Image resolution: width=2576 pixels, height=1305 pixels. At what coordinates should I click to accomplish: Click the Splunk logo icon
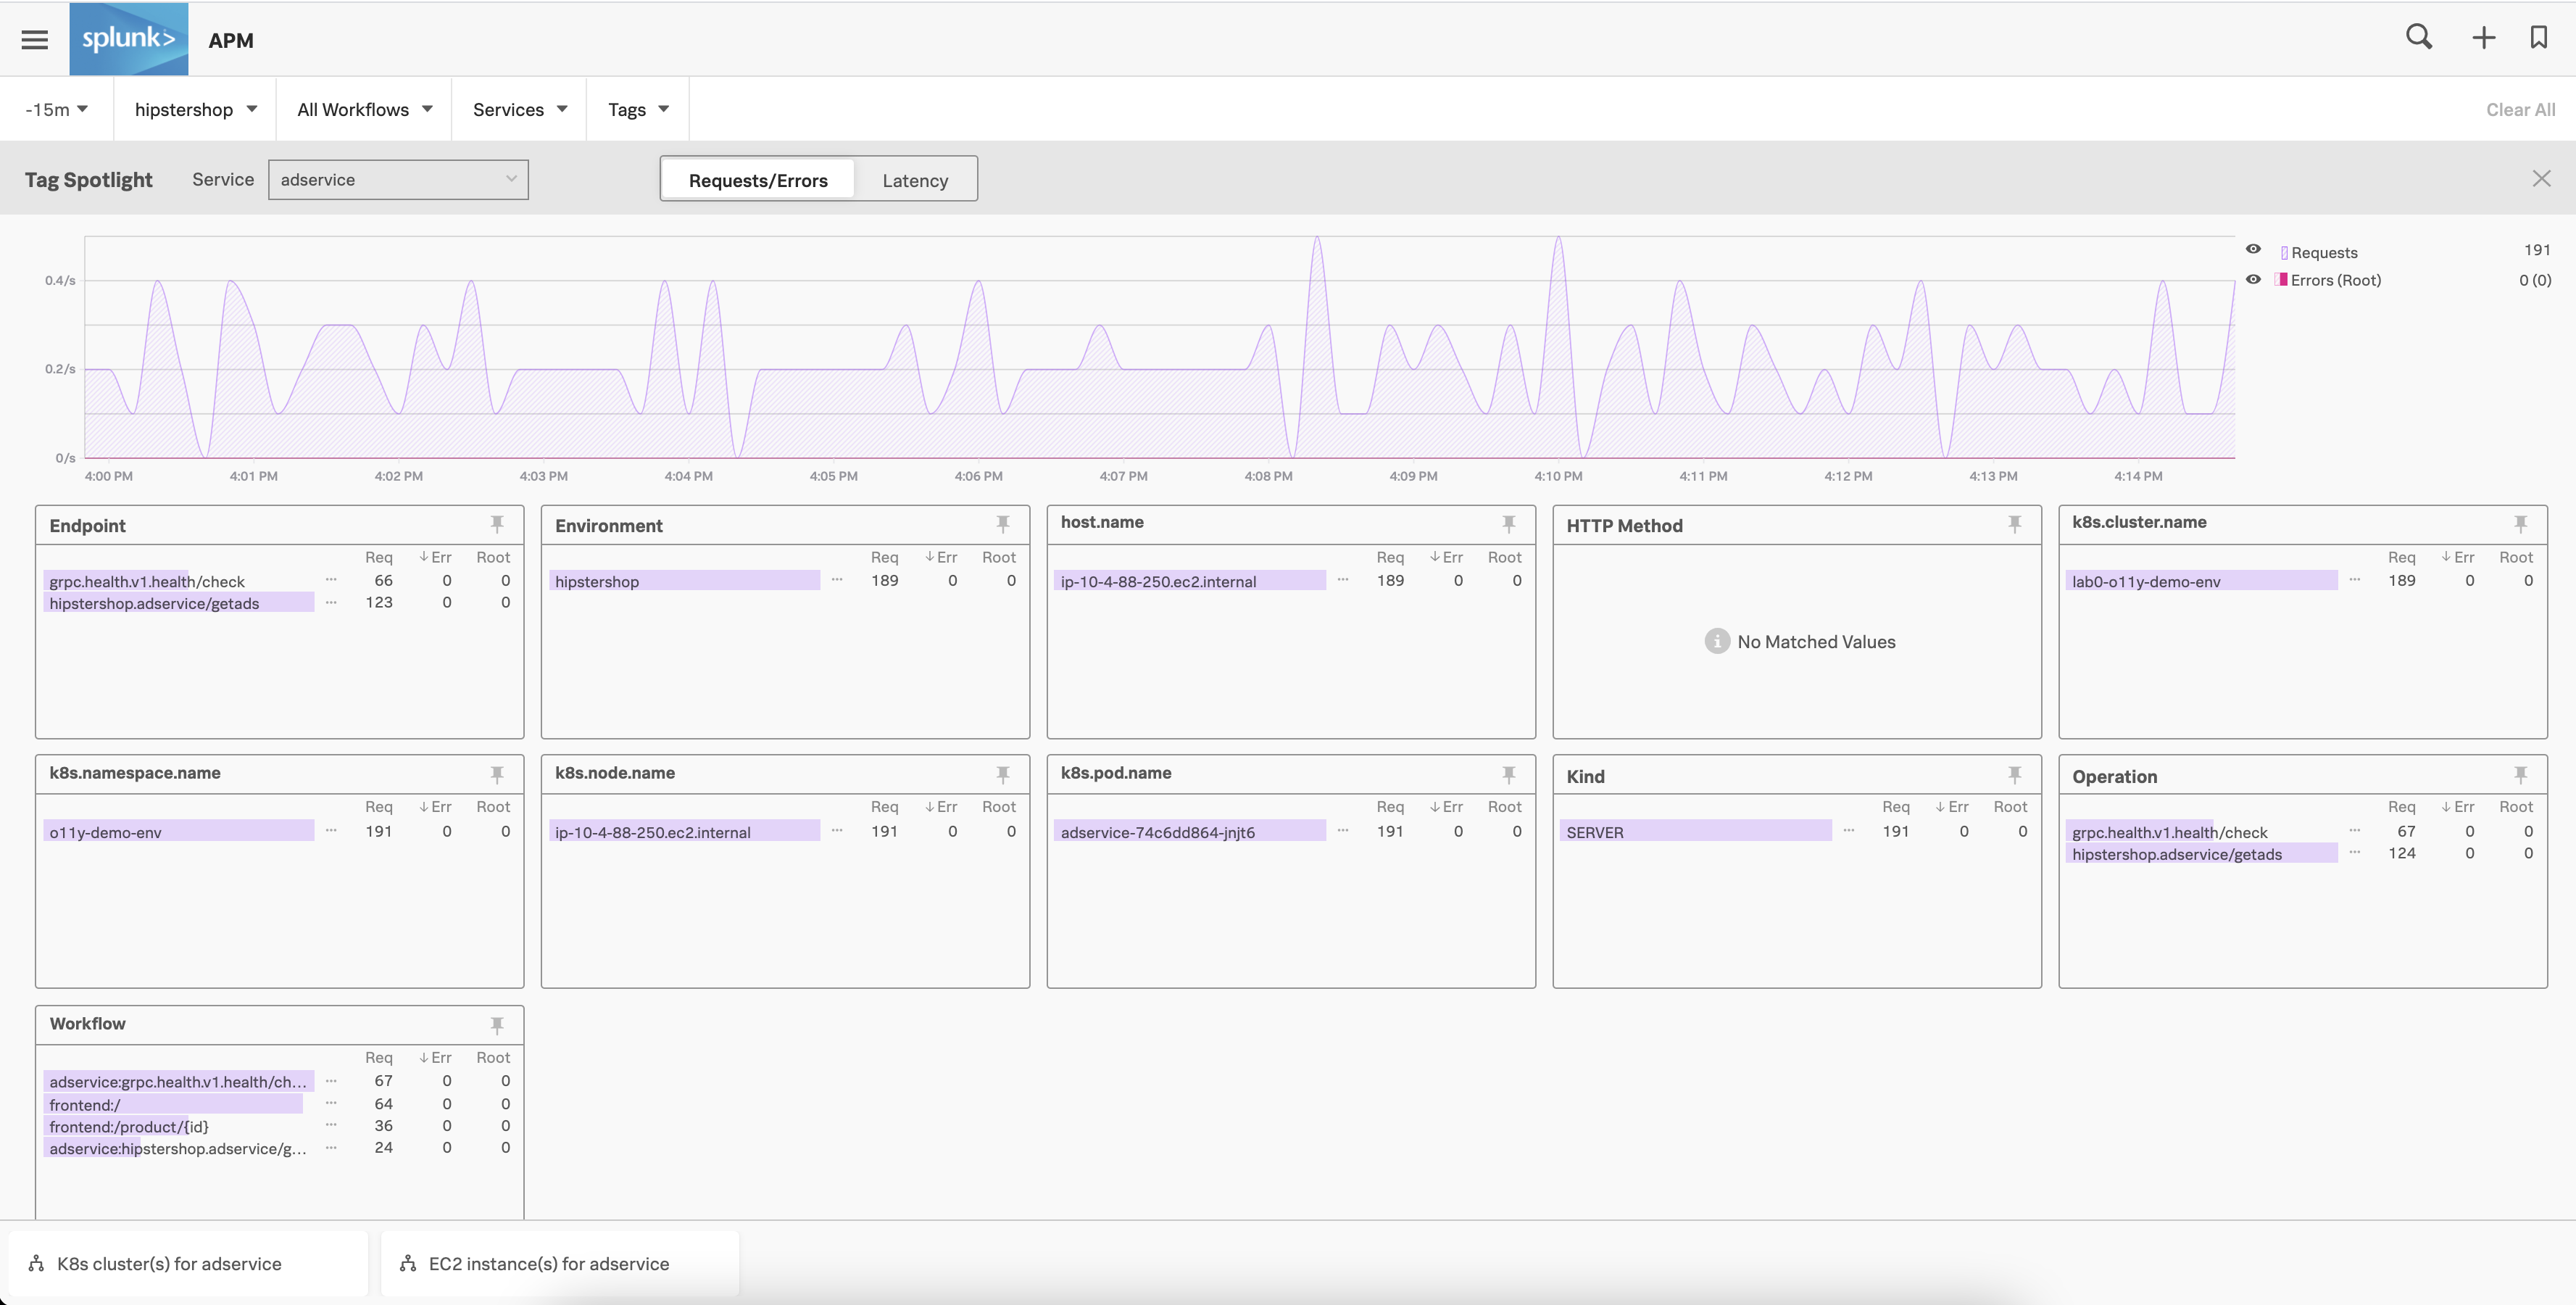pyautogui.click(x=128, y=38)
